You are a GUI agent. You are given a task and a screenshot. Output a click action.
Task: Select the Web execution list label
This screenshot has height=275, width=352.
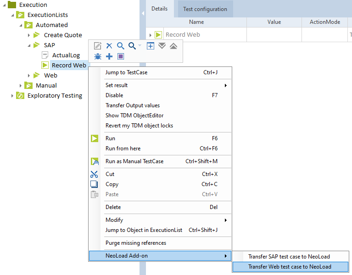(x=50, y=76)
